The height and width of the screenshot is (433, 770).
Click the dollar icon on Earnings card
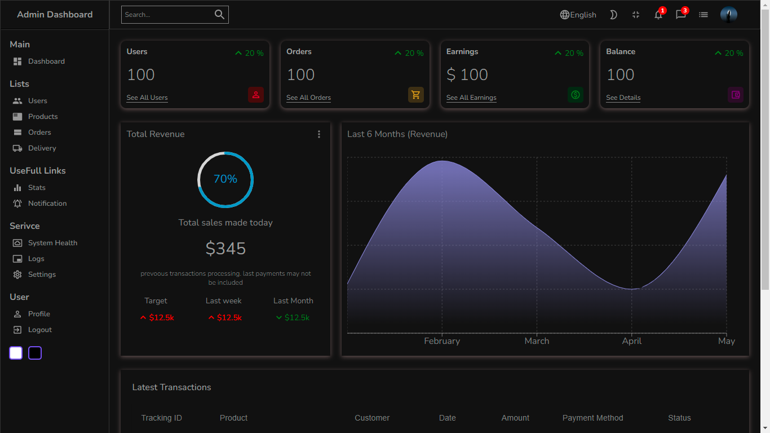(576, 95)
